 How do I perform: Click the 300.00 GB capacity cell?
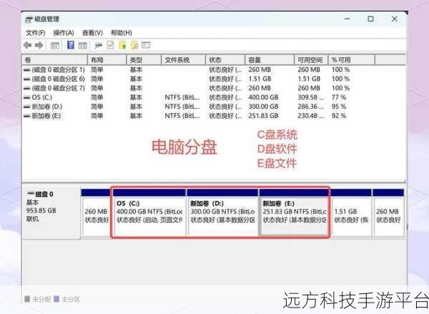click(x=263, y=107)
